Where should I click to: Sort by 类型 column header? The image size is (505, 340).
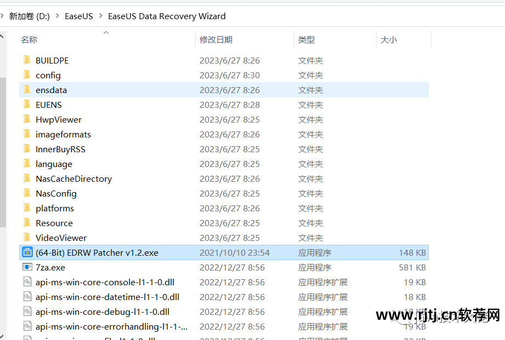307,40
